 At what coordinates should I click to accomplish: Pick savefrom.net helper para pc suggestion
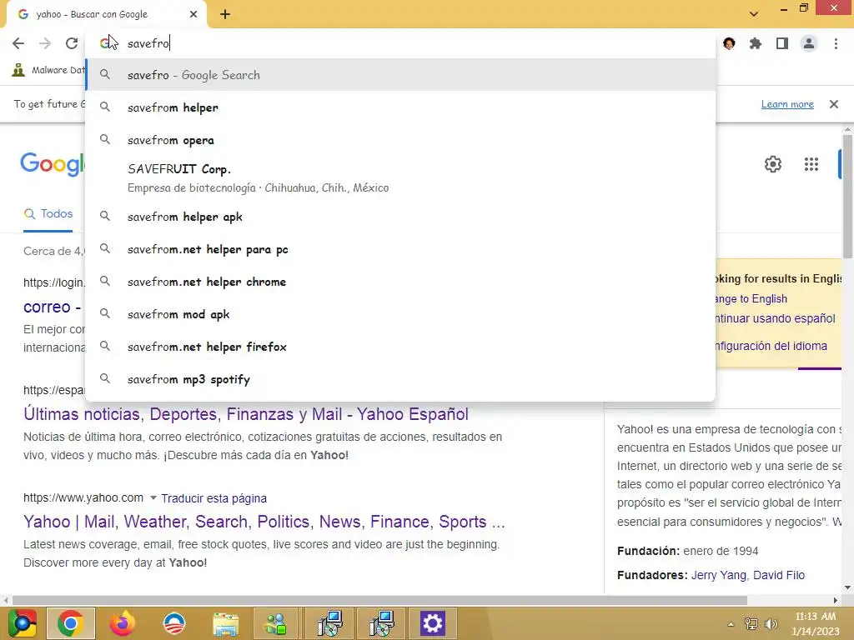tap(400, 249)
